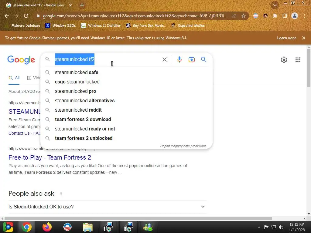The height and width of the screenshot is (233, 311).
Task: Click 'Learn more' in update notice
Action: (287, 38)
